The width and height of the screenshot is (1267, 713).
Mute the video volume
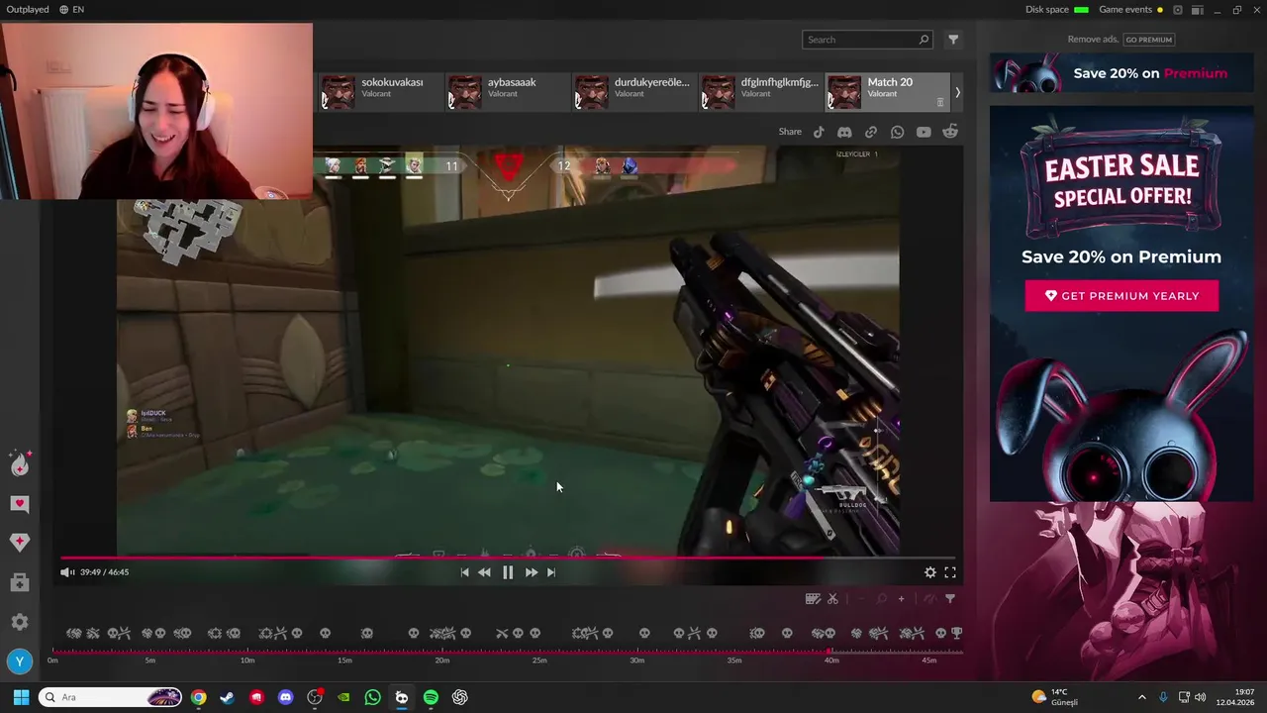coord(66,572)
